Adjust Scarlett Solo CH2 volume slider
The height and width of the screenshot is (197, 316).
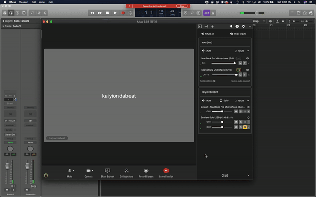[222, 127]
